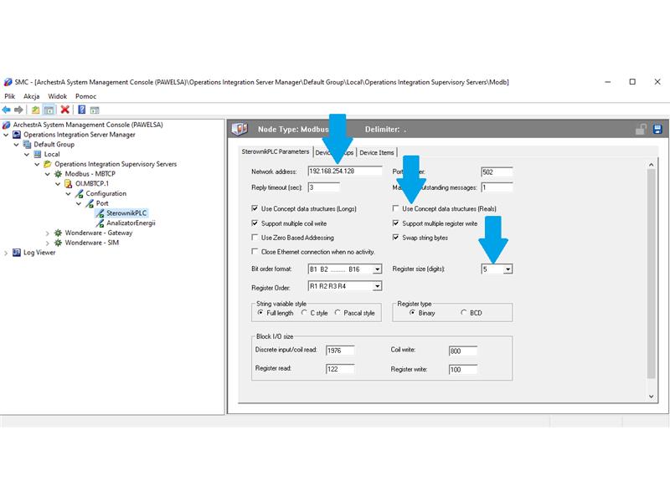Select C style string variable option

(x=304, y=312)
